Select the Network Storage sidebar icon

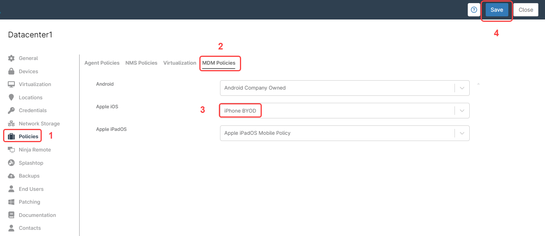point(12,123)
